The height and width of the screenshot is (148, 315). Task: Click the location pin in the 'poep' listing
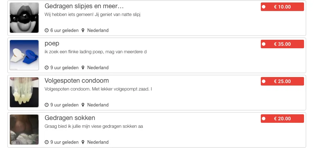(x=83, y=68)
